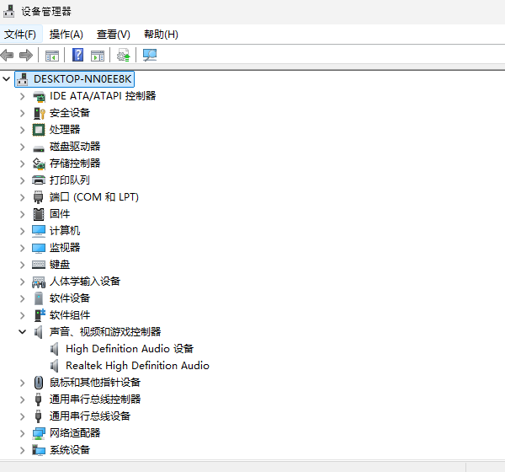Collapse the DESKTOP-NN0EE8K root node
505x472 pixels.
[8, 79]
